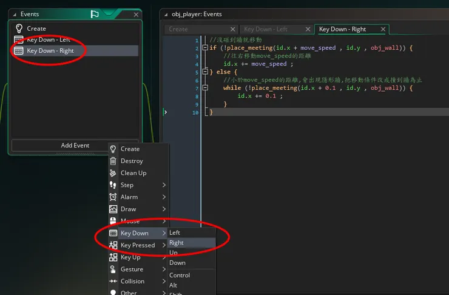This screenshot has width=449, height=295.
Task: Select Left in the Key Down submenu
Action: (191, 232)
